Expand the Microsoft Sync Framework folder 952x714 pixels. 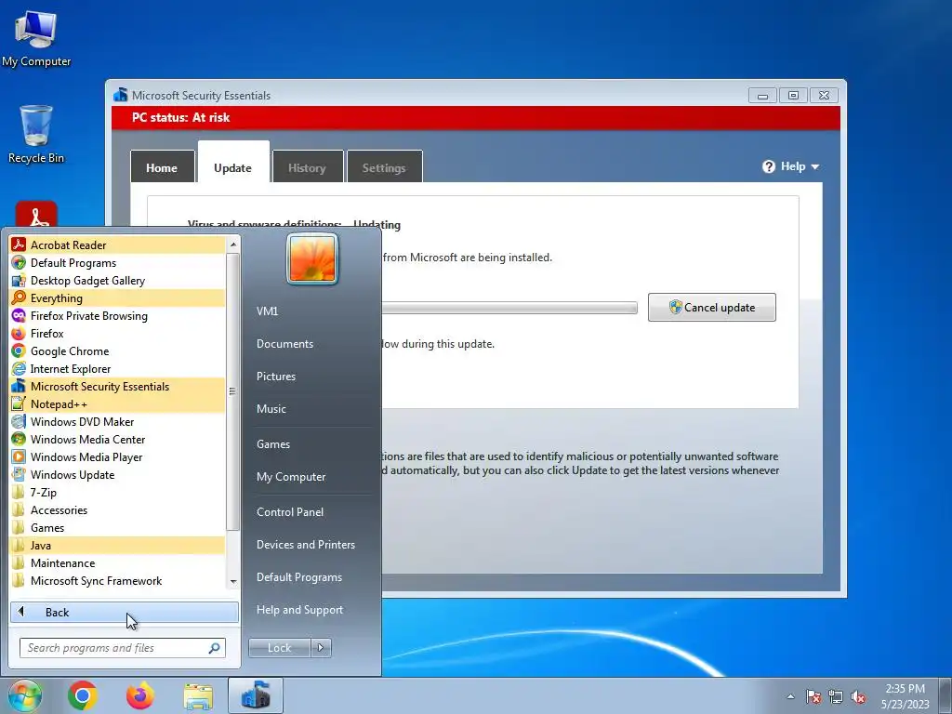coord(118,580)
